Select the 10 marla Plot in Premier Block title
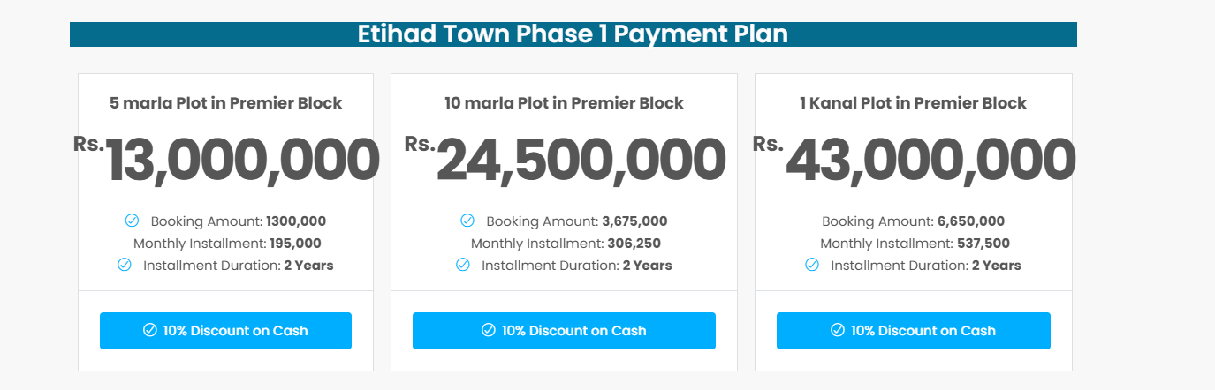The height and width of the screenshot is (390, 1215). (x=564, y=103)
